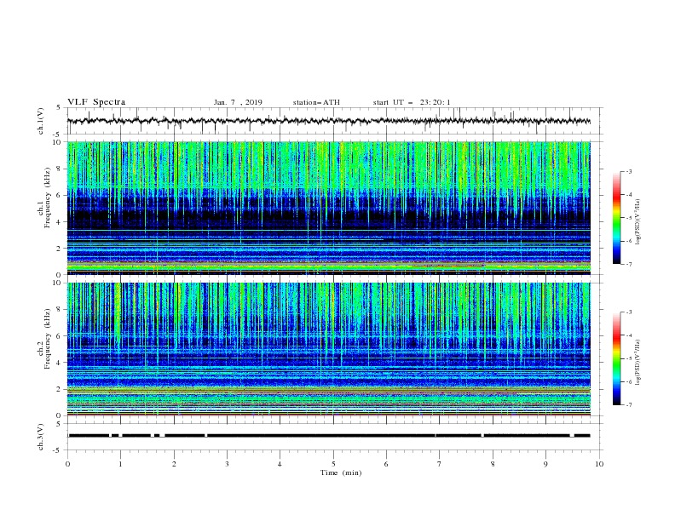Click the 'ch.3(V)' axis label

[41, 437]
